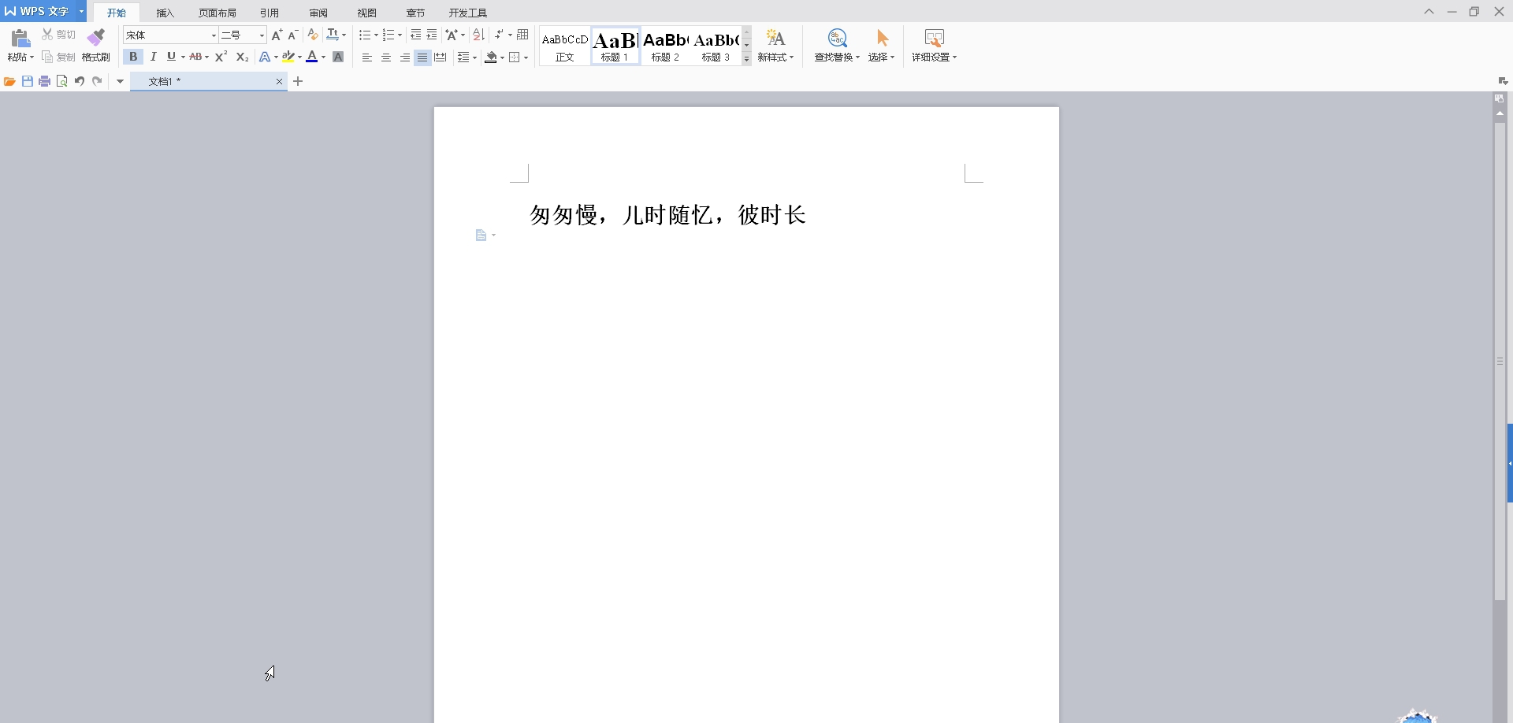Screen dimensions: 1513x723
Task: Toggle bold formatting
Action: (x=133, y=56)
